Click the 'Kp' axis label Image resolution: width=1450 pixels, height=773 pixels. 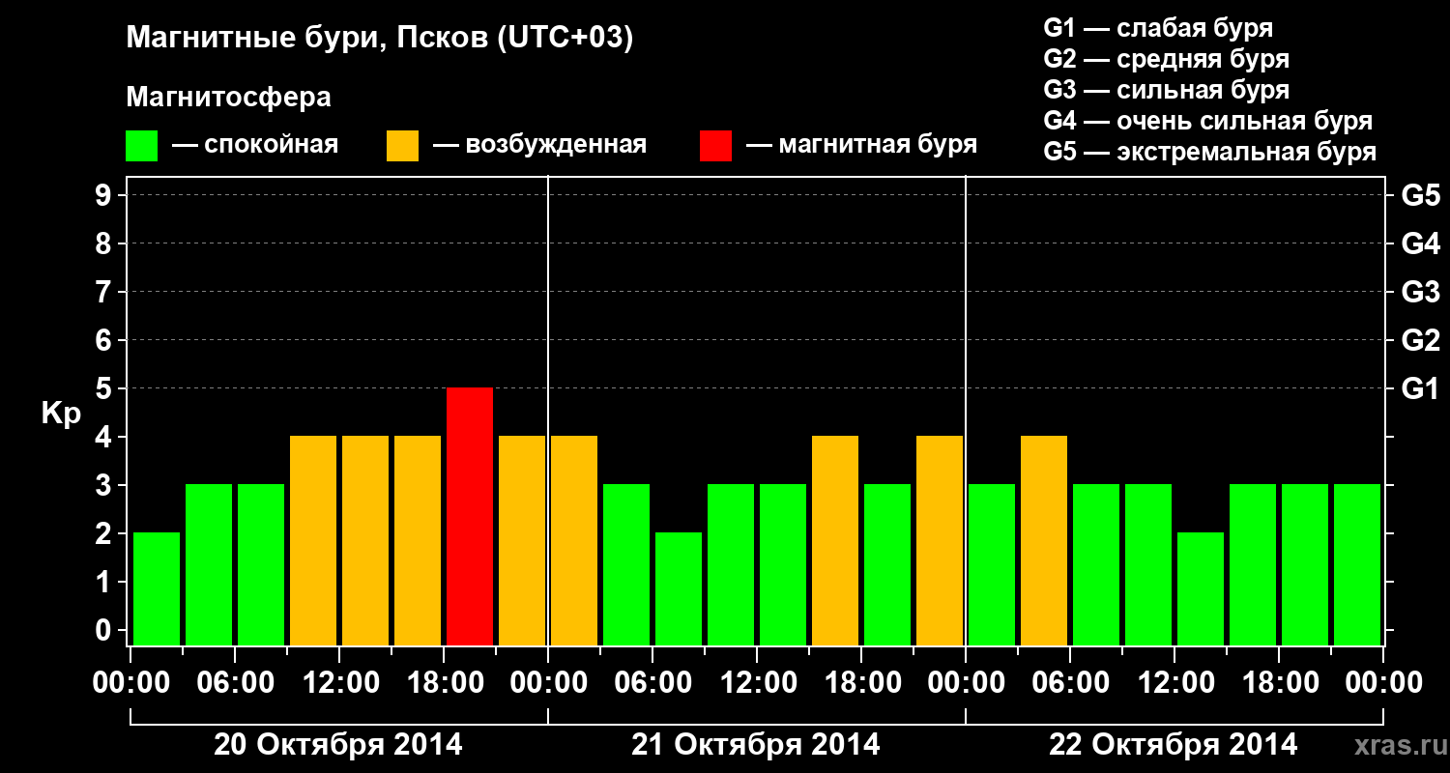click(x=61, y=415)
